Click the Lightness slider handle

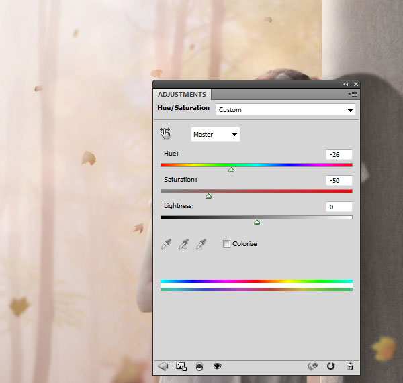click(257, 222)
